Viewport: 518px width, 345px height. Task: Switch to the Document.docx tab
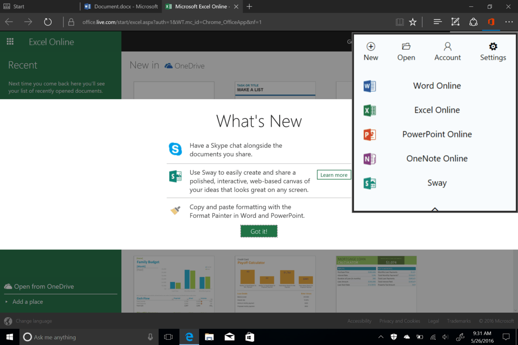[121, 6]
